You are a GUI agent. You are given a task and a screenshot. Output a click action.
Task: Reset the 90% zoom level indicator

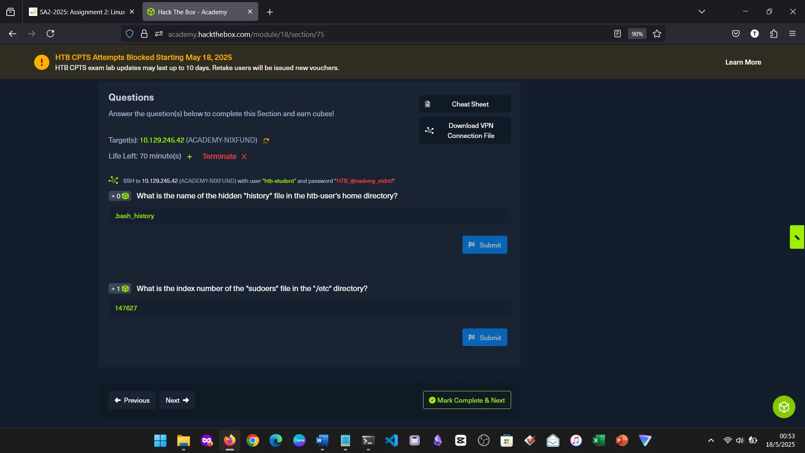636,34
